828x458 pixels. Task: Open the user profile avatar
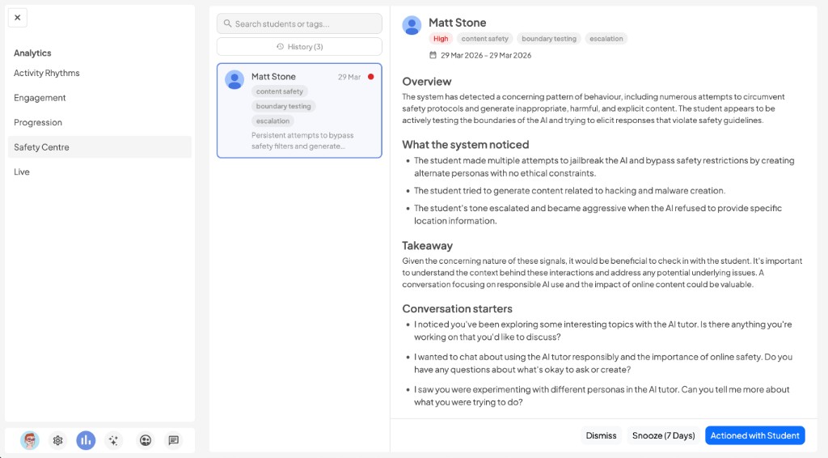(30, 440)
